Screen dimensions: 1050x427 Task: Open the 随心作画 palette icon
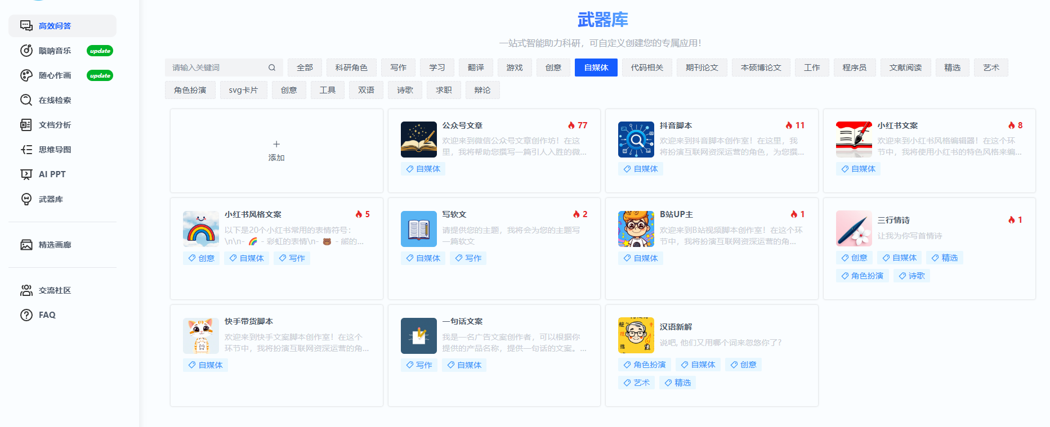pos(26,75)
